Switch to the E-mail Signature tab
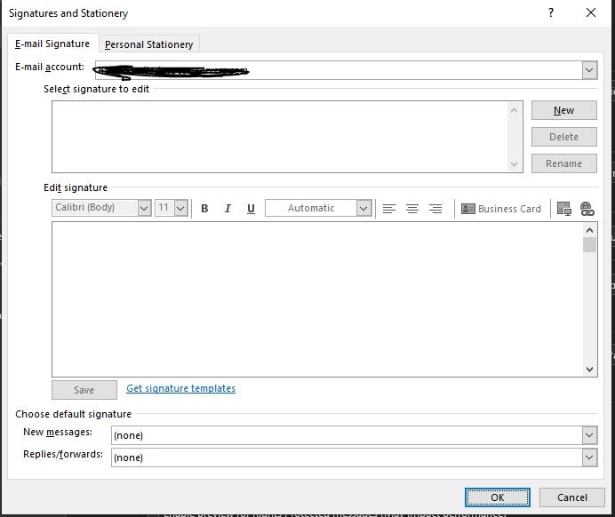Viewport: 615px width, 517px height. pos(52,44)
